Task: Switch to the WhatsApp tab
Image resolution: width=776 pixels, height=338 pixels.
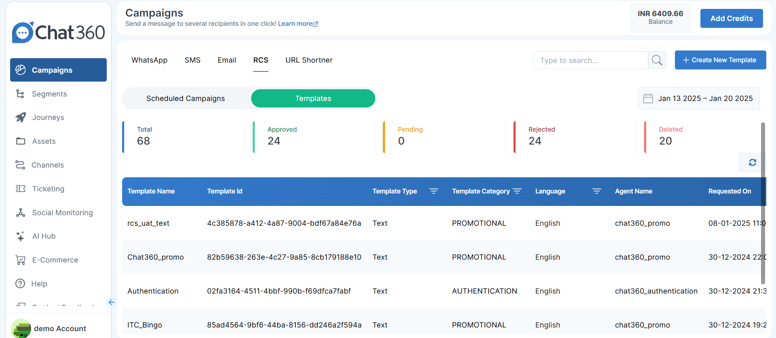Action: [x=149, y=60]
